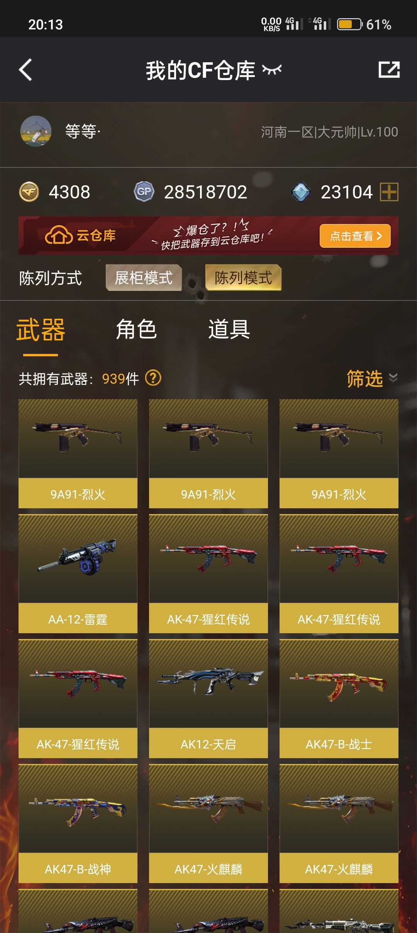Select the 道具 tab

pyautogui.click(x=229, y=330)
